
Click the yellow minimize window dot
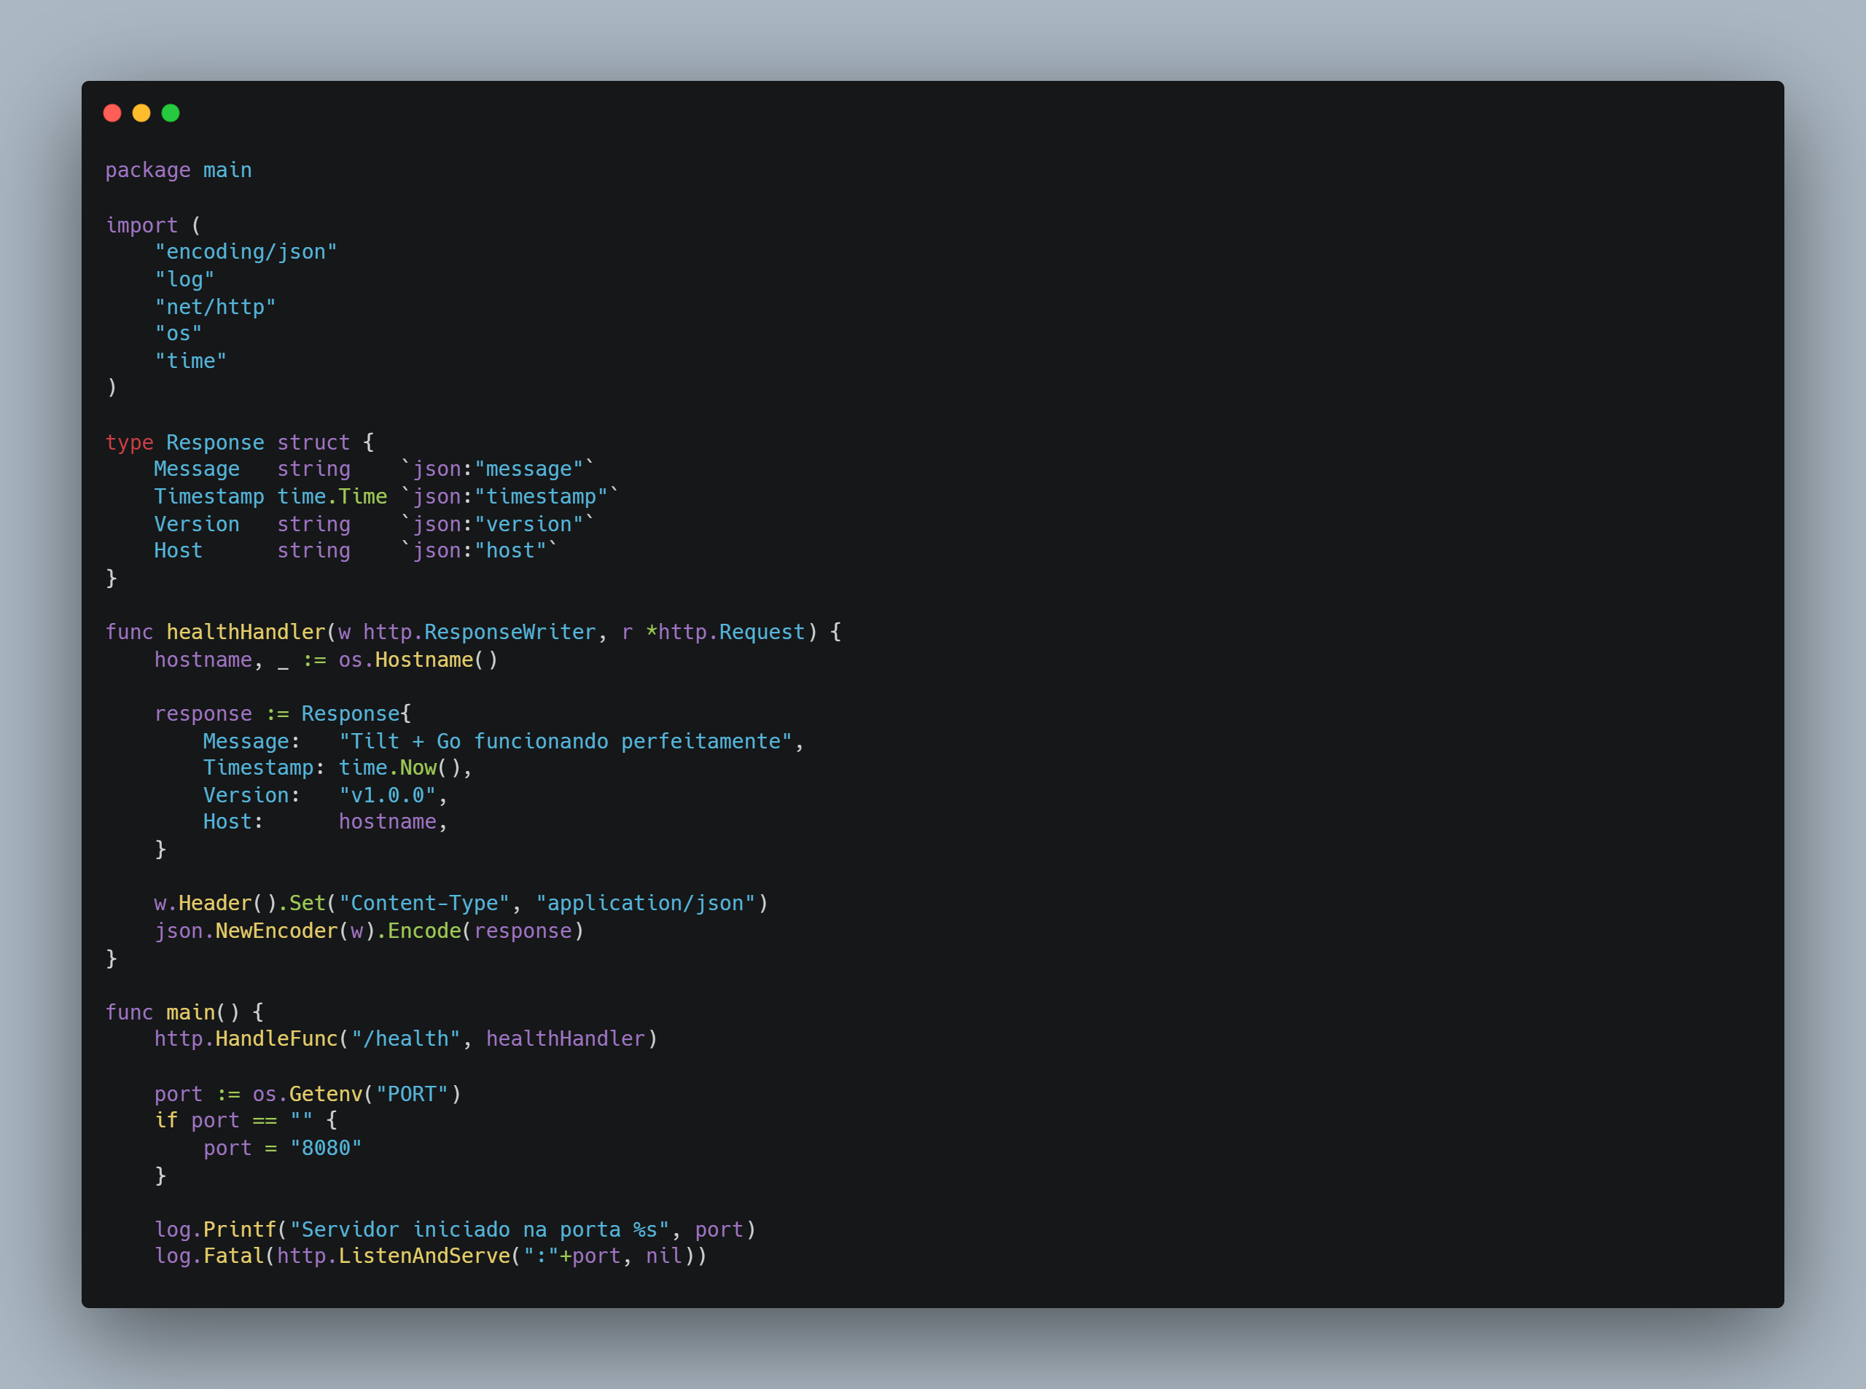(x=141, y=113)
